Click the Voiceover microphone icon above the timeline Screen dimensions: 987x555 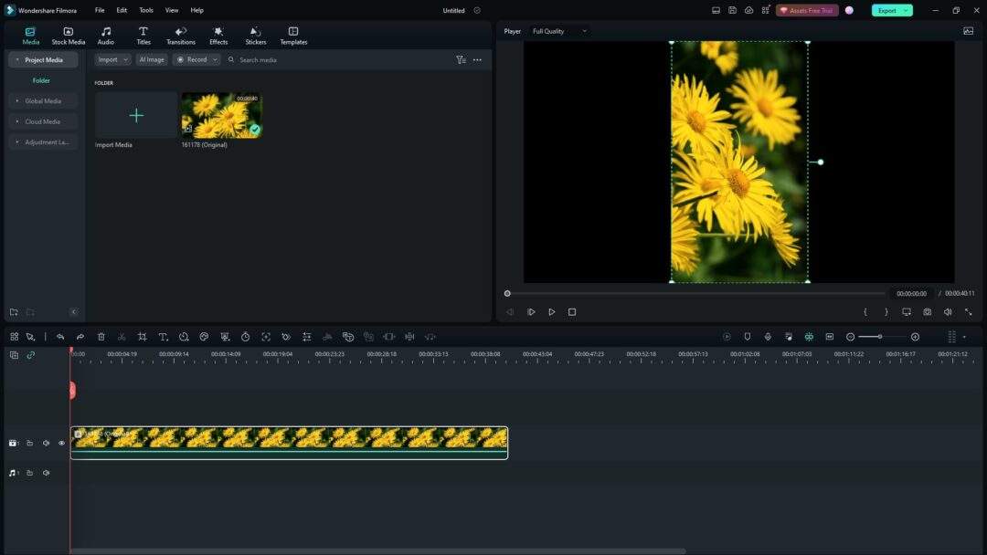[x=768, y=336]
